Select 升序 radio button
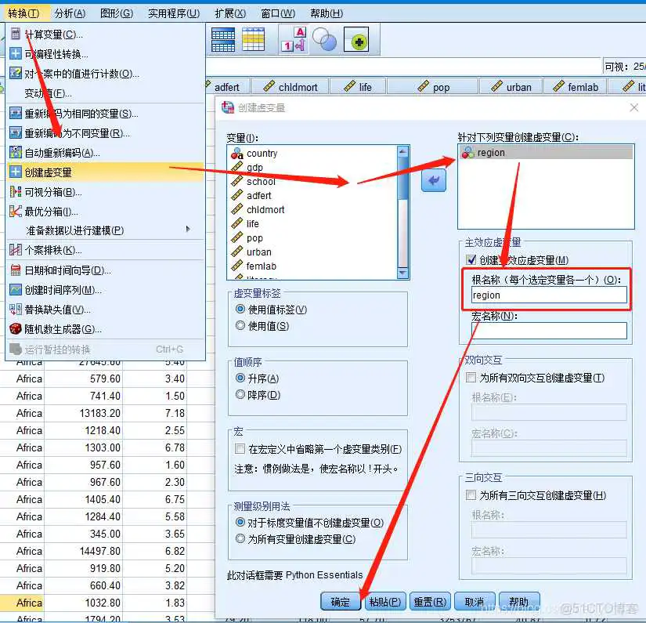This screenshot has height=623, width=646. (240, 378)
